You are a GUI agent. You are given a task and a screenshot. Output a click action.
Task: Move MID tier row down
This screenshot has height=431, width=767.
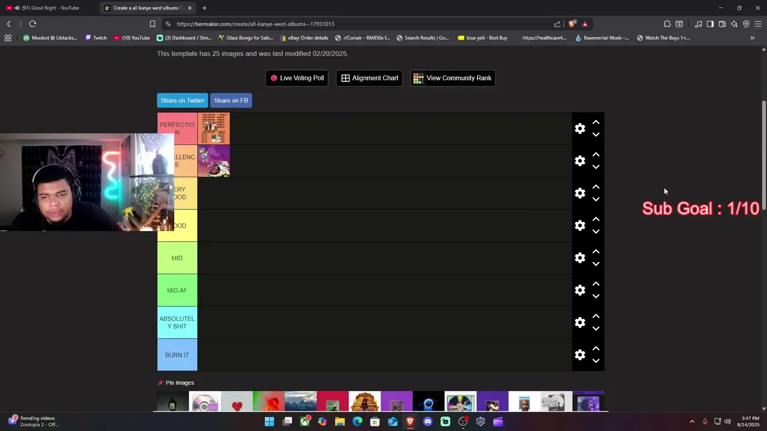(x=596, y=264)
